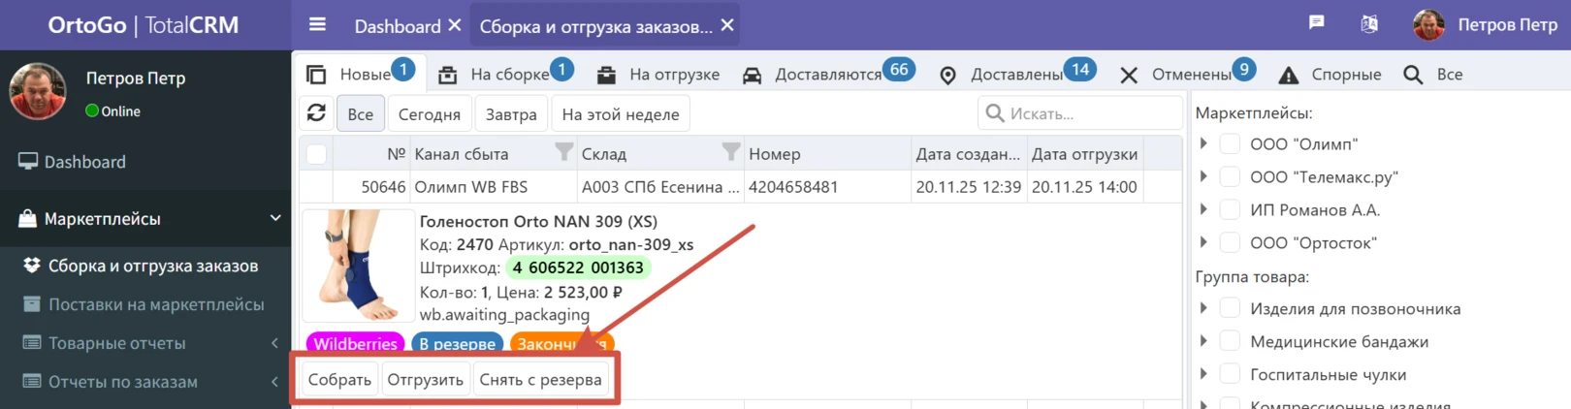
Task: Expand the Изделия для позвоночника group
Action: coord(1203,308)
